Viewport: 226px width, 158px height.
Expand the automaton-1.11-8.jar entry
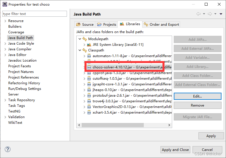pos(84,56)
